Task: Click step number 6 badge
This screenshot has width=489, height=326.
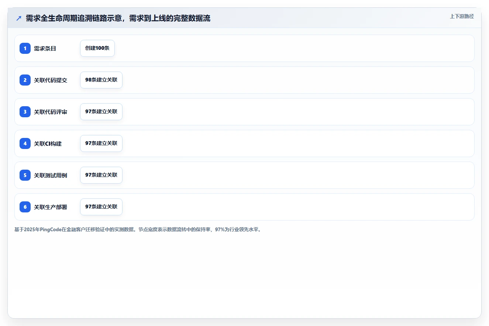Action: coord(25,207)
